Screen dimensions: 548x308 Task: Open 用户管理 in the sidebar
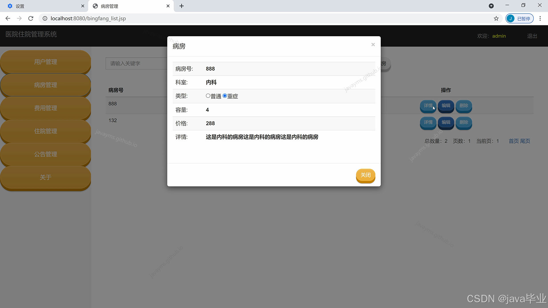tap(46, 62)
